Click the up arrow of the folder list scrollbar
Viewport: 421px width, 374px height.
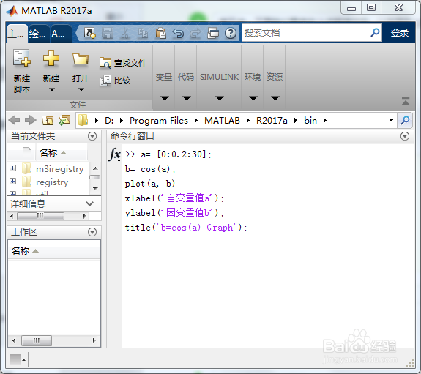(x=95, y=168)
